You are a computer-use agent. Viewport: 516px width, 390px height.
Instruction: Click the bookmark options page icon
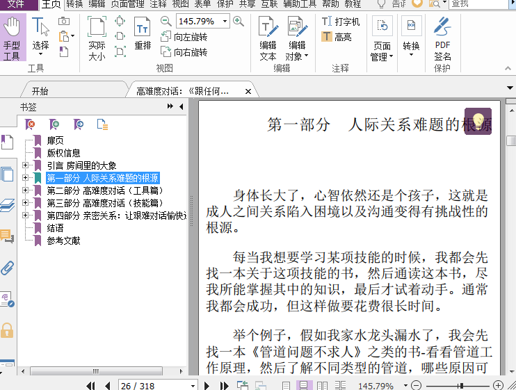[x=102, y=124]
